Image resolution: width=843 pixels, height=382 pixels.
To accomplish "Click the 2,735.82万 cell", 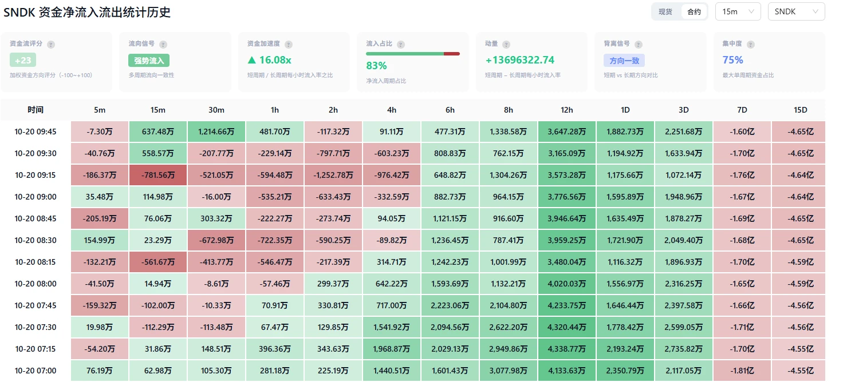I will click(684, 349).
